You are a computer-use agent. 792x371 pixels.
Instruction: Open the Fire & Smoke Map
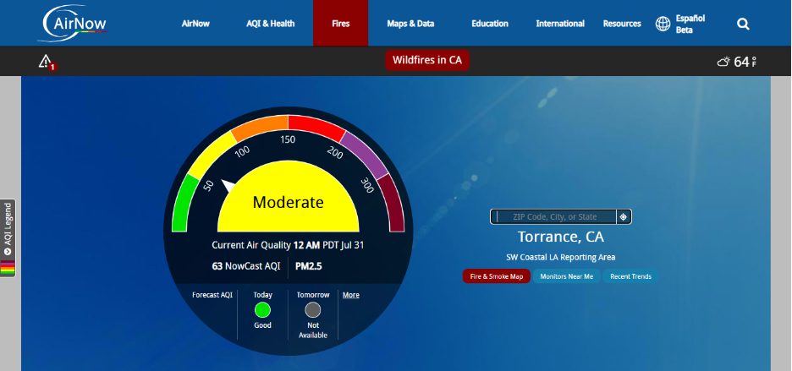[497, 276]
